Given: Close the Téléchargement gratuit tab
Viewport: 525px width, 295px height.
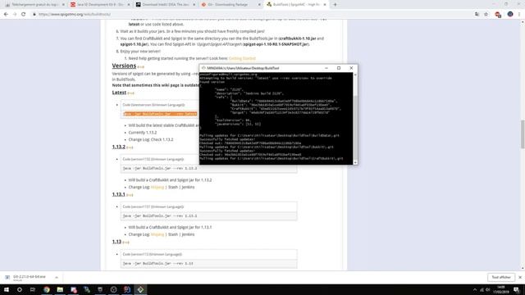Looking at the screenshot, I should [63, 5].
